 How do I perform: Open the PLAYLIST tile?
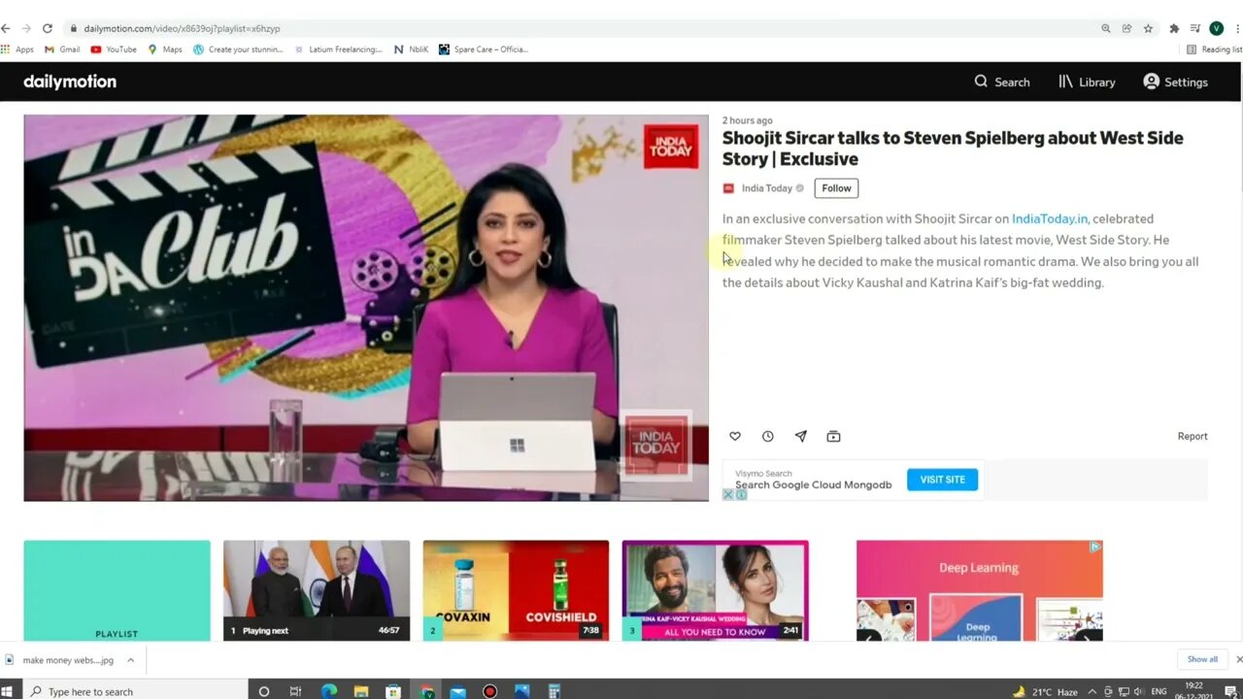pos(117,590)
